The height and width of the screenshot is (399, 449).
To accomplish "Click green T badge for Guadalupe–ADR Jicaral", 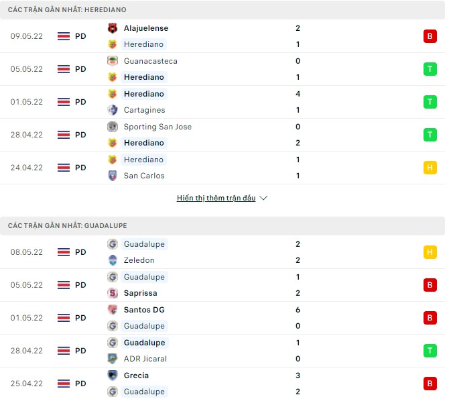I will tap(429, 351).
